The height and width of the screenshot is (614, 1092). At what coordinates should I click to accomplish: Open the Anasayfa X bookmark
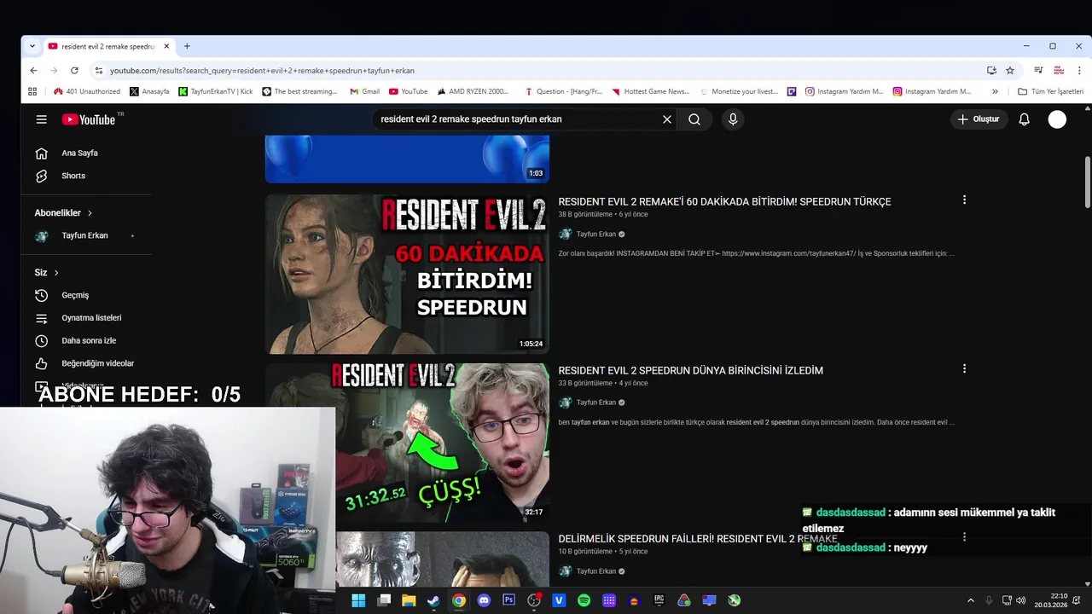[149, 91]
